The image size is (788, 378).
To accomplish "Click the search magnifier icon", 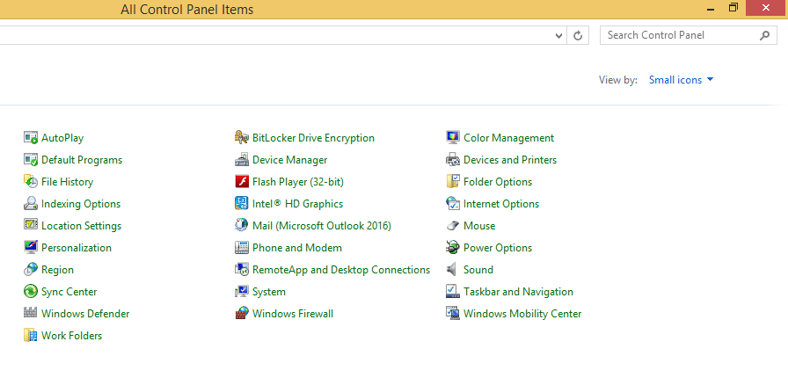I will pyautogui.click(x=764, y=35).
